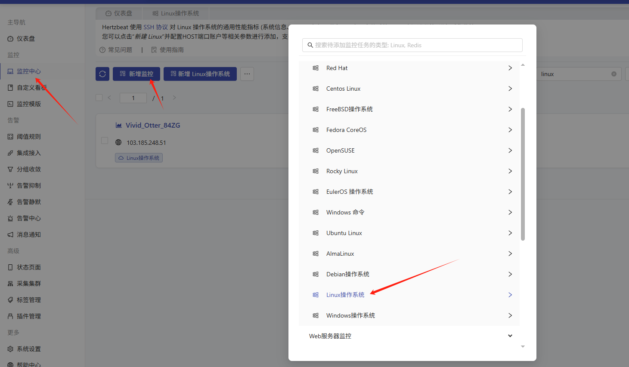629x367 pixels.
Task: Click the chevron on Fedora CoreOS row
Action: [x=510, y=130]
